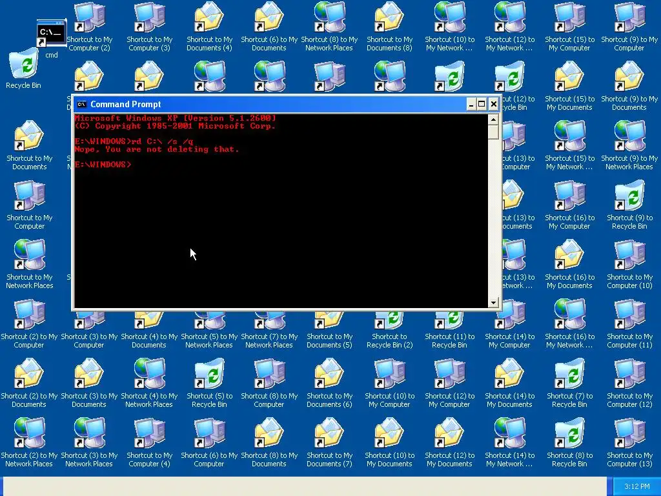The width and height of the screenshot is (661, 496).
Task: Select Shortcut (10) to My Documents icon
Action: 389,433
